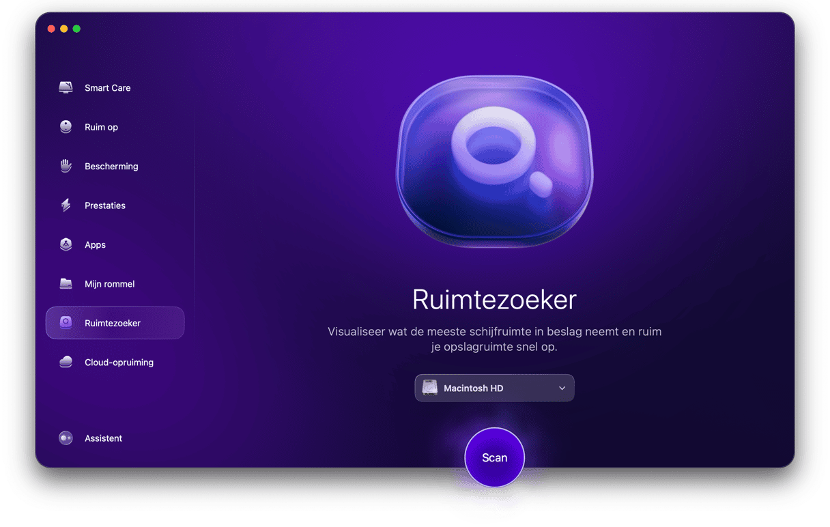830x527 pixels.
Task: Expand the Macintosh HD disk dropdown
Action: click(494, 388)
